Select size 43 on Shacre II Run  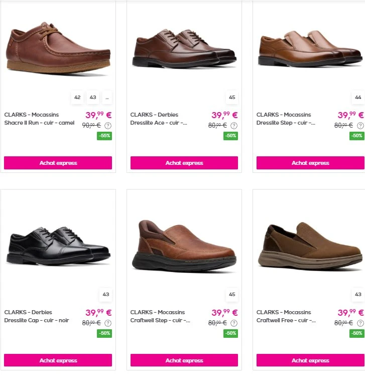[x=93, y=98]
